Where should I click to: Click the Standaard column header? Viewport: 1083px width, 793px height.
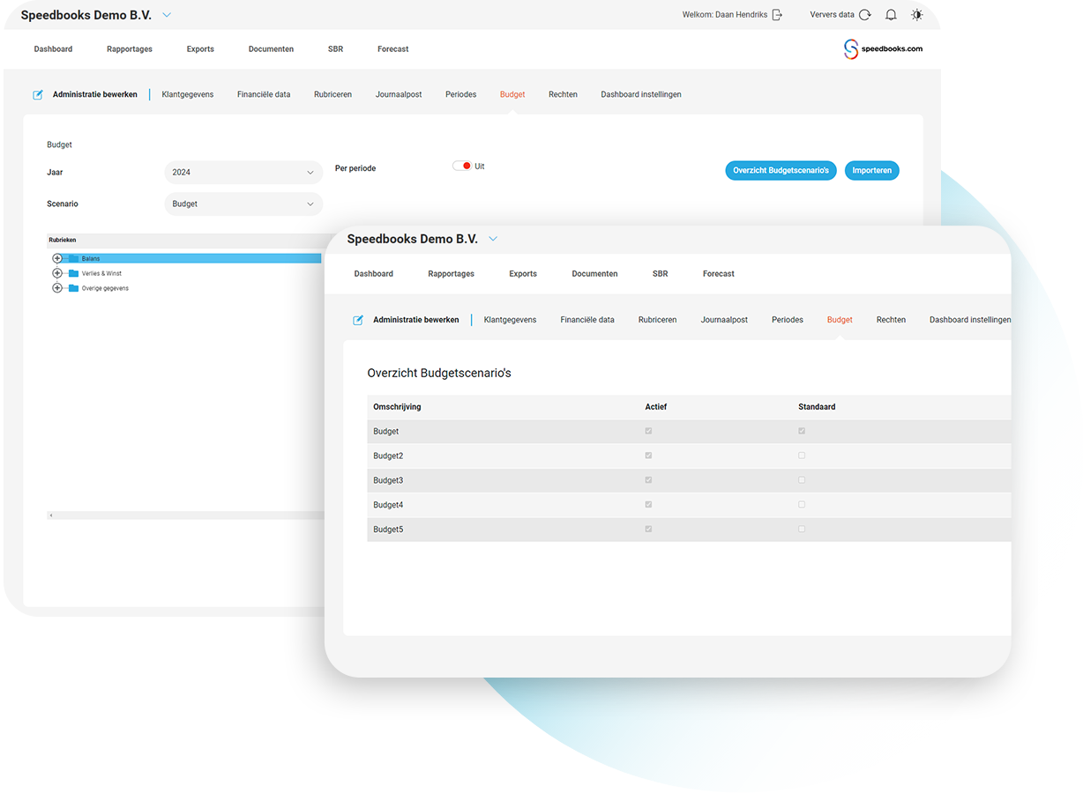817,407
